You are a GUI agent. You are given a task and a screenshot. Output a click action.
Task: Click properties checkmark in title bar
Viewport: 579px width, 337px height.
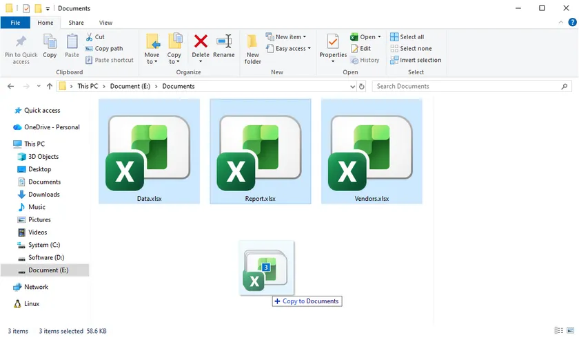point(26,8)
